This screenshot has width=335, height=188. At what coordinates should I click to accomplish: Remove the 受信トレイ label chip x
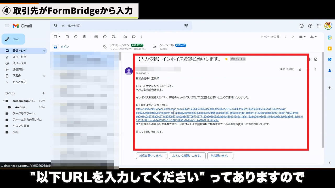(244, 59)
